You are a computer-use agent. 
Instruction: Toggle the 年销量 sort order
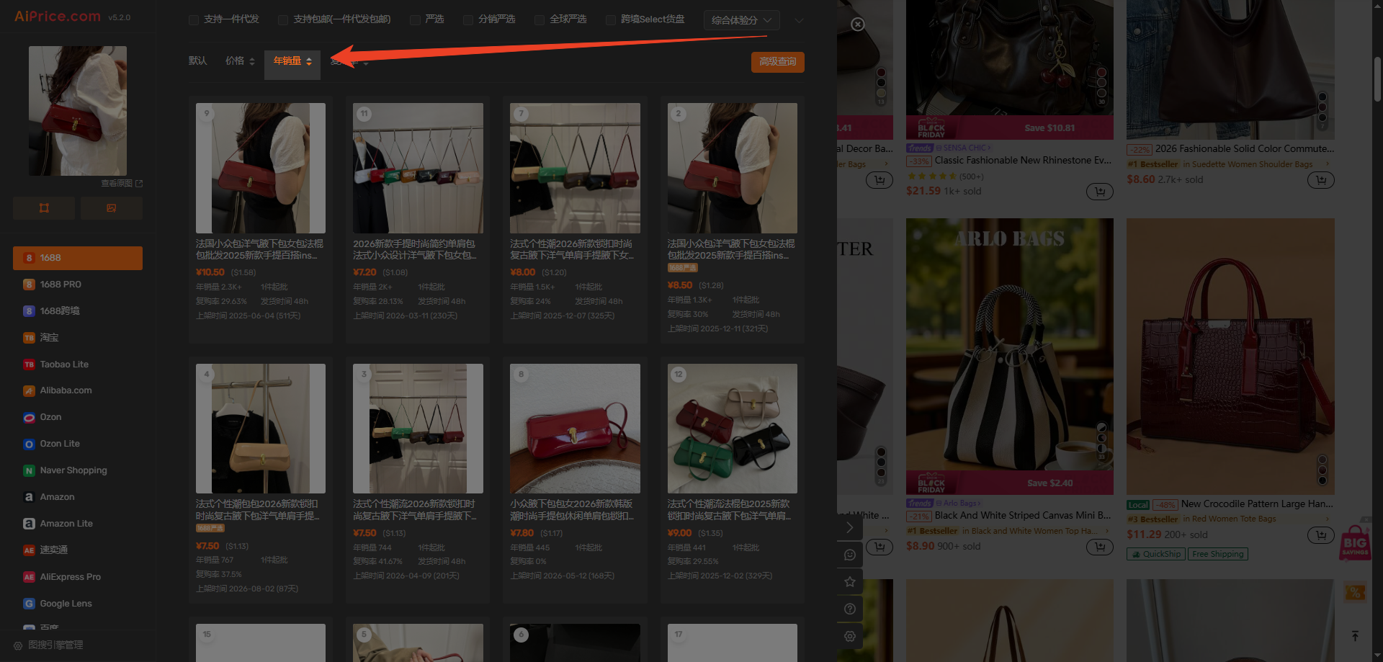[x=292, y=61]
